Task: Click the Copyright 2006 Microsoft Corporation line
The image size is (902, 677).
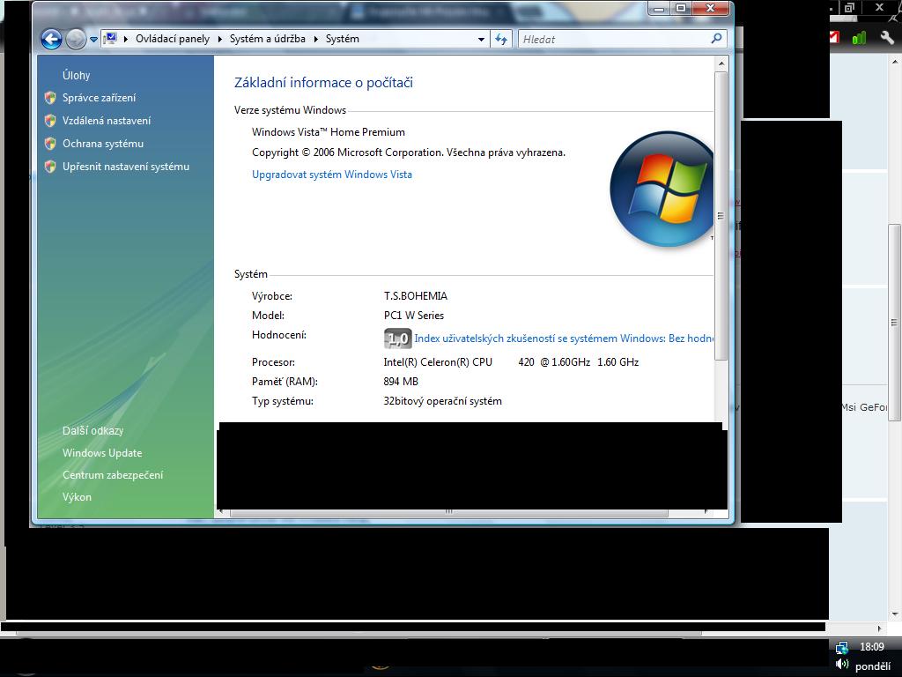Action: pos(409,153)
